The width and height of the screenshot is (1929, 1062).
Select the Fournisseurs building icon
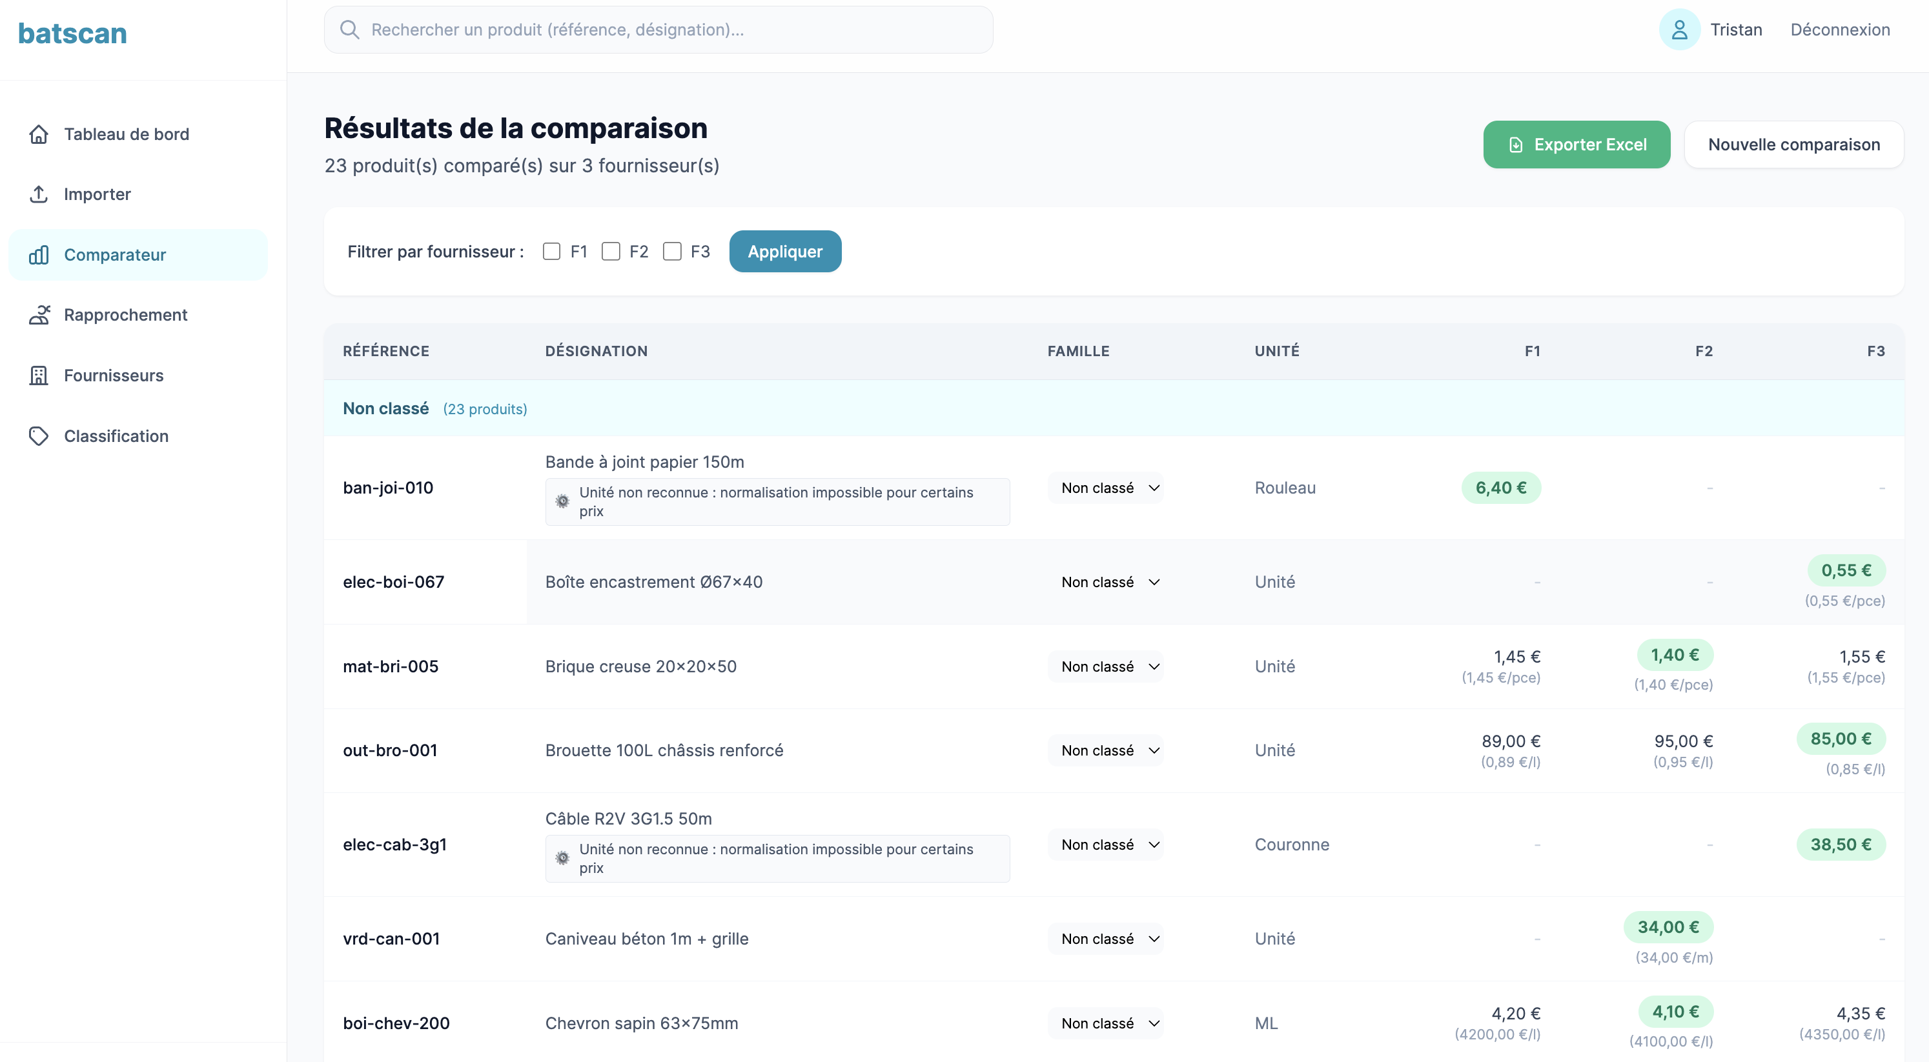(39, 375)
